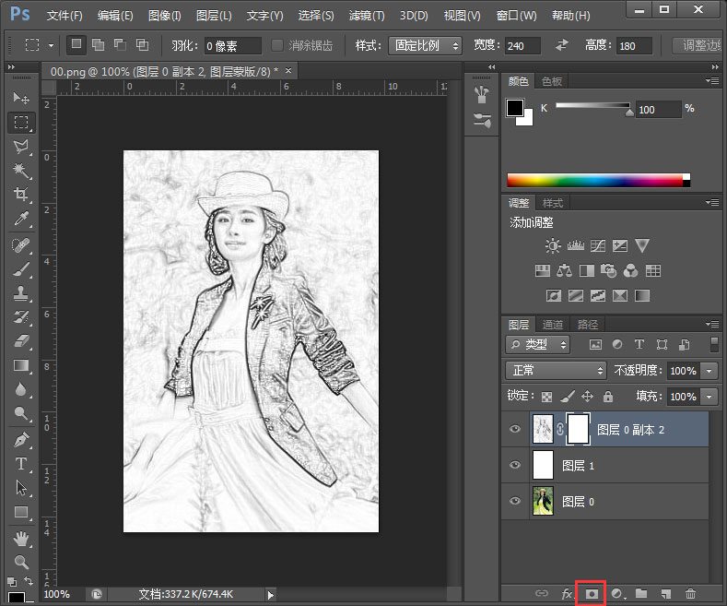Select the Crop tool
The width and height of the screenshot is (727, 606).
tap(21, 195)
